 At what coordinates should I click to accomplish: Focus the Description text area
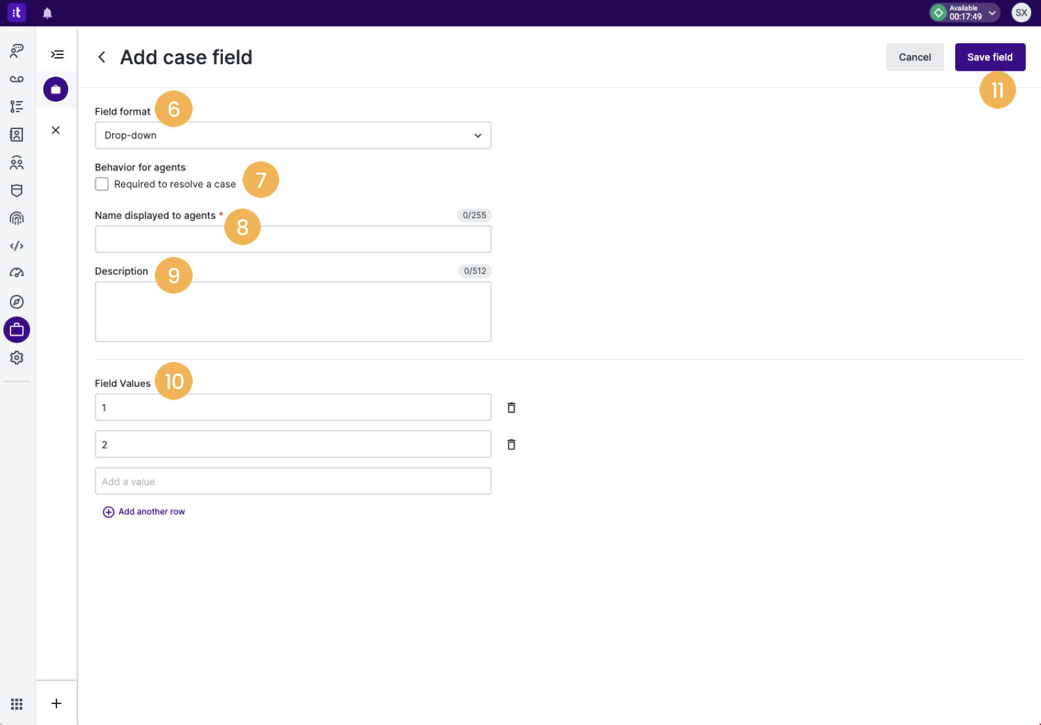[x=293, y=311]
